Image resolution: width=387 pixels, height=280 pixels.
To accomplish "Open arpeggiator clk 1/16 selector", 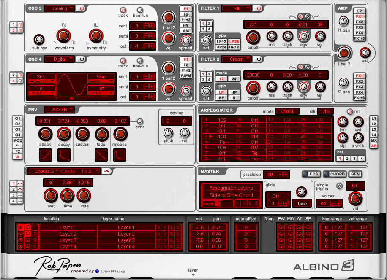I will 325,111.
